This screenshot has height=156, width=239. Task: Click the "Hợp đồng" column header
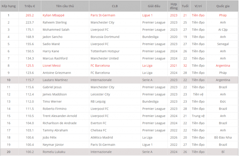coord(174,6)
